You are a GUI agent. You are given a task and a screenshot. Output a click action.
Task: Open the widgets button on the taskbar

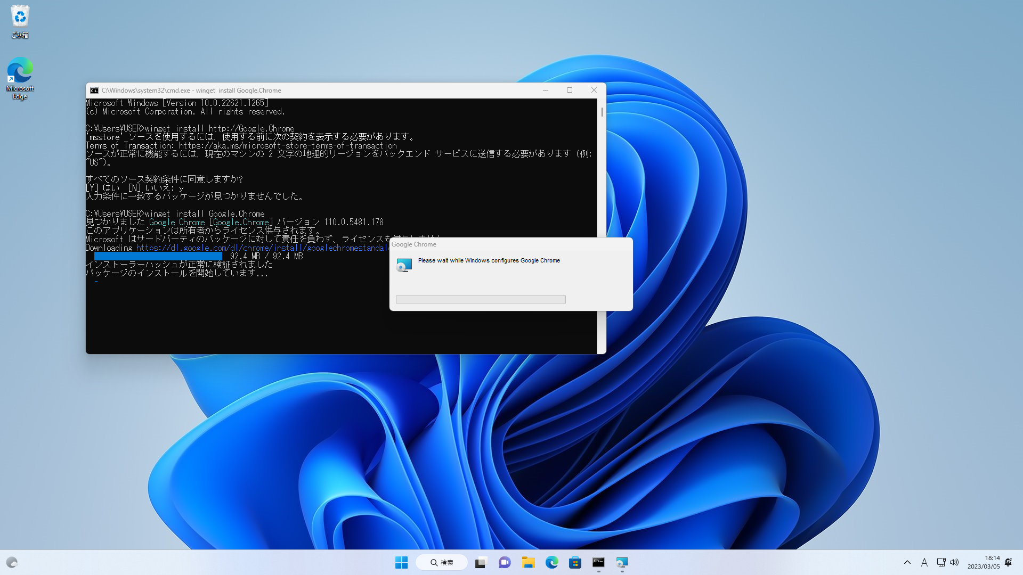pos(12,562)
